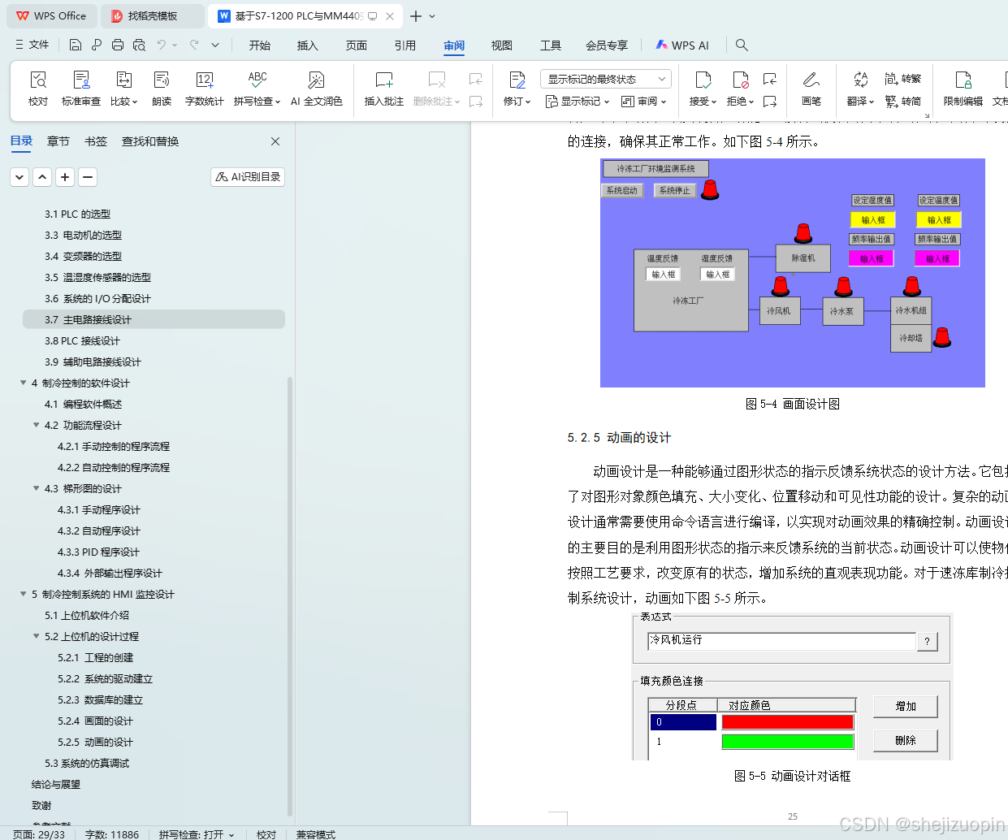The width and height of the screenshot is (1008, 840).
Task: Open Print Preview from quick access bar
Action: (x=139, y=45)
